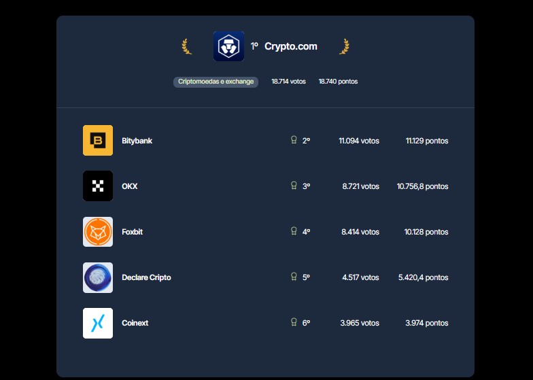Image resolution: width=533 pixels, height=380 pixels.
Task: Click the 5.420,4 pontos value
Action: [423, 277]
